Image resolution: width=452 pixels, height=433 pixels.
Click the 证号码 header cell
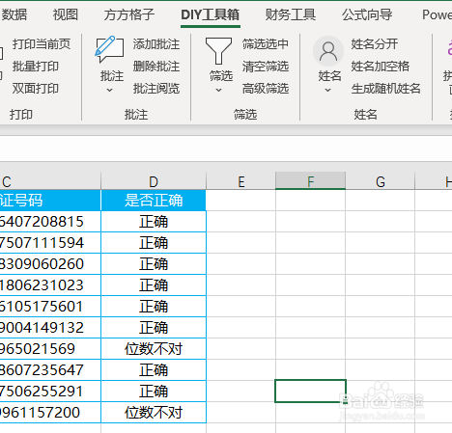(x=50, y=201)
